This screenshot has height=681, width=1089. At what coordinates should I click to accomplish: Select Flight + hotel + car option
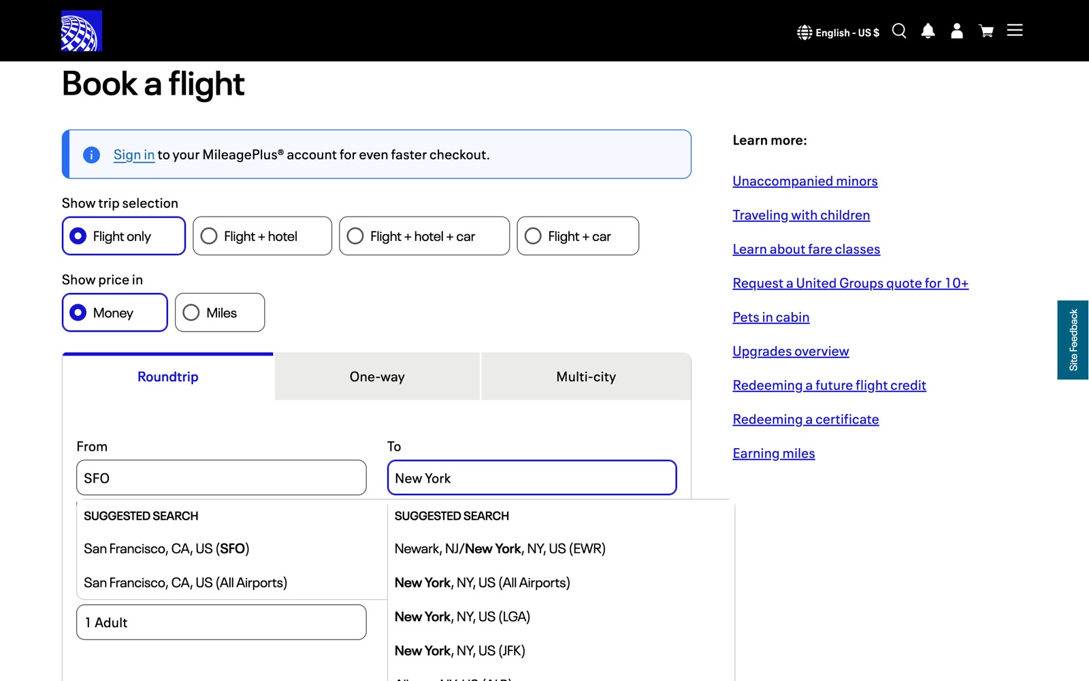pos(424,236)
